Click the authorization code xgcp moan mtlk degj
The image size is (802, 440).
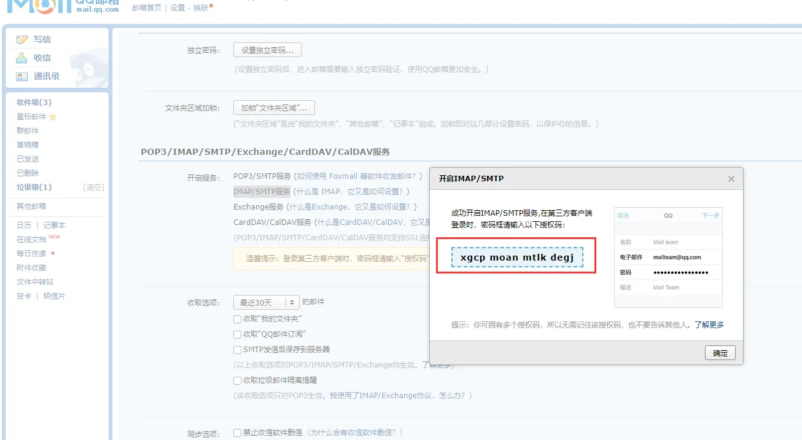[517, 257]
